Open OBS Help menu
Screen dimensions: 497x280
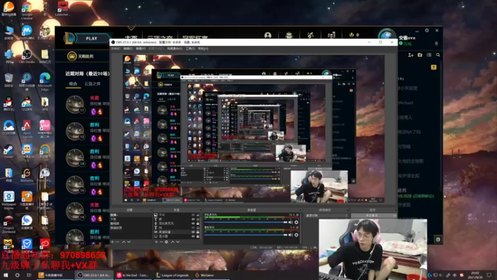(203, 49)
